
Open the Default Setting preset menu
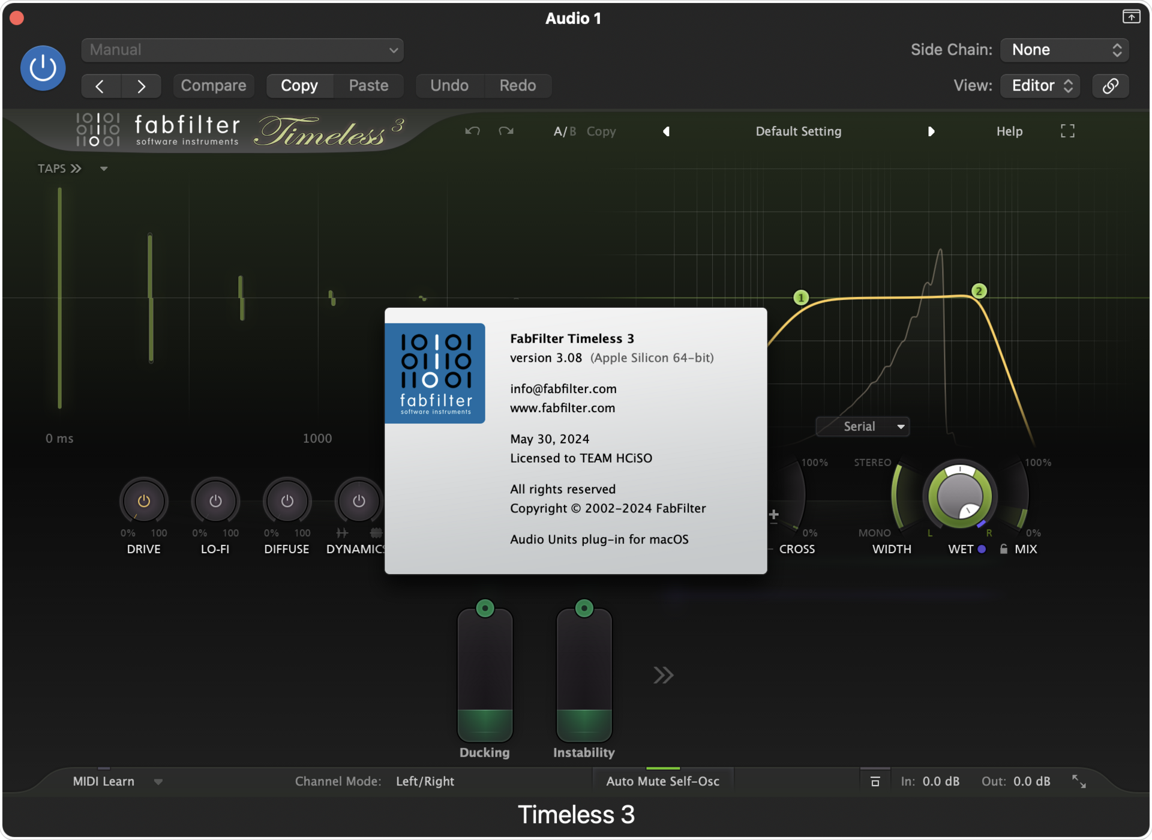pyautogui.click(x=798, y=131)
